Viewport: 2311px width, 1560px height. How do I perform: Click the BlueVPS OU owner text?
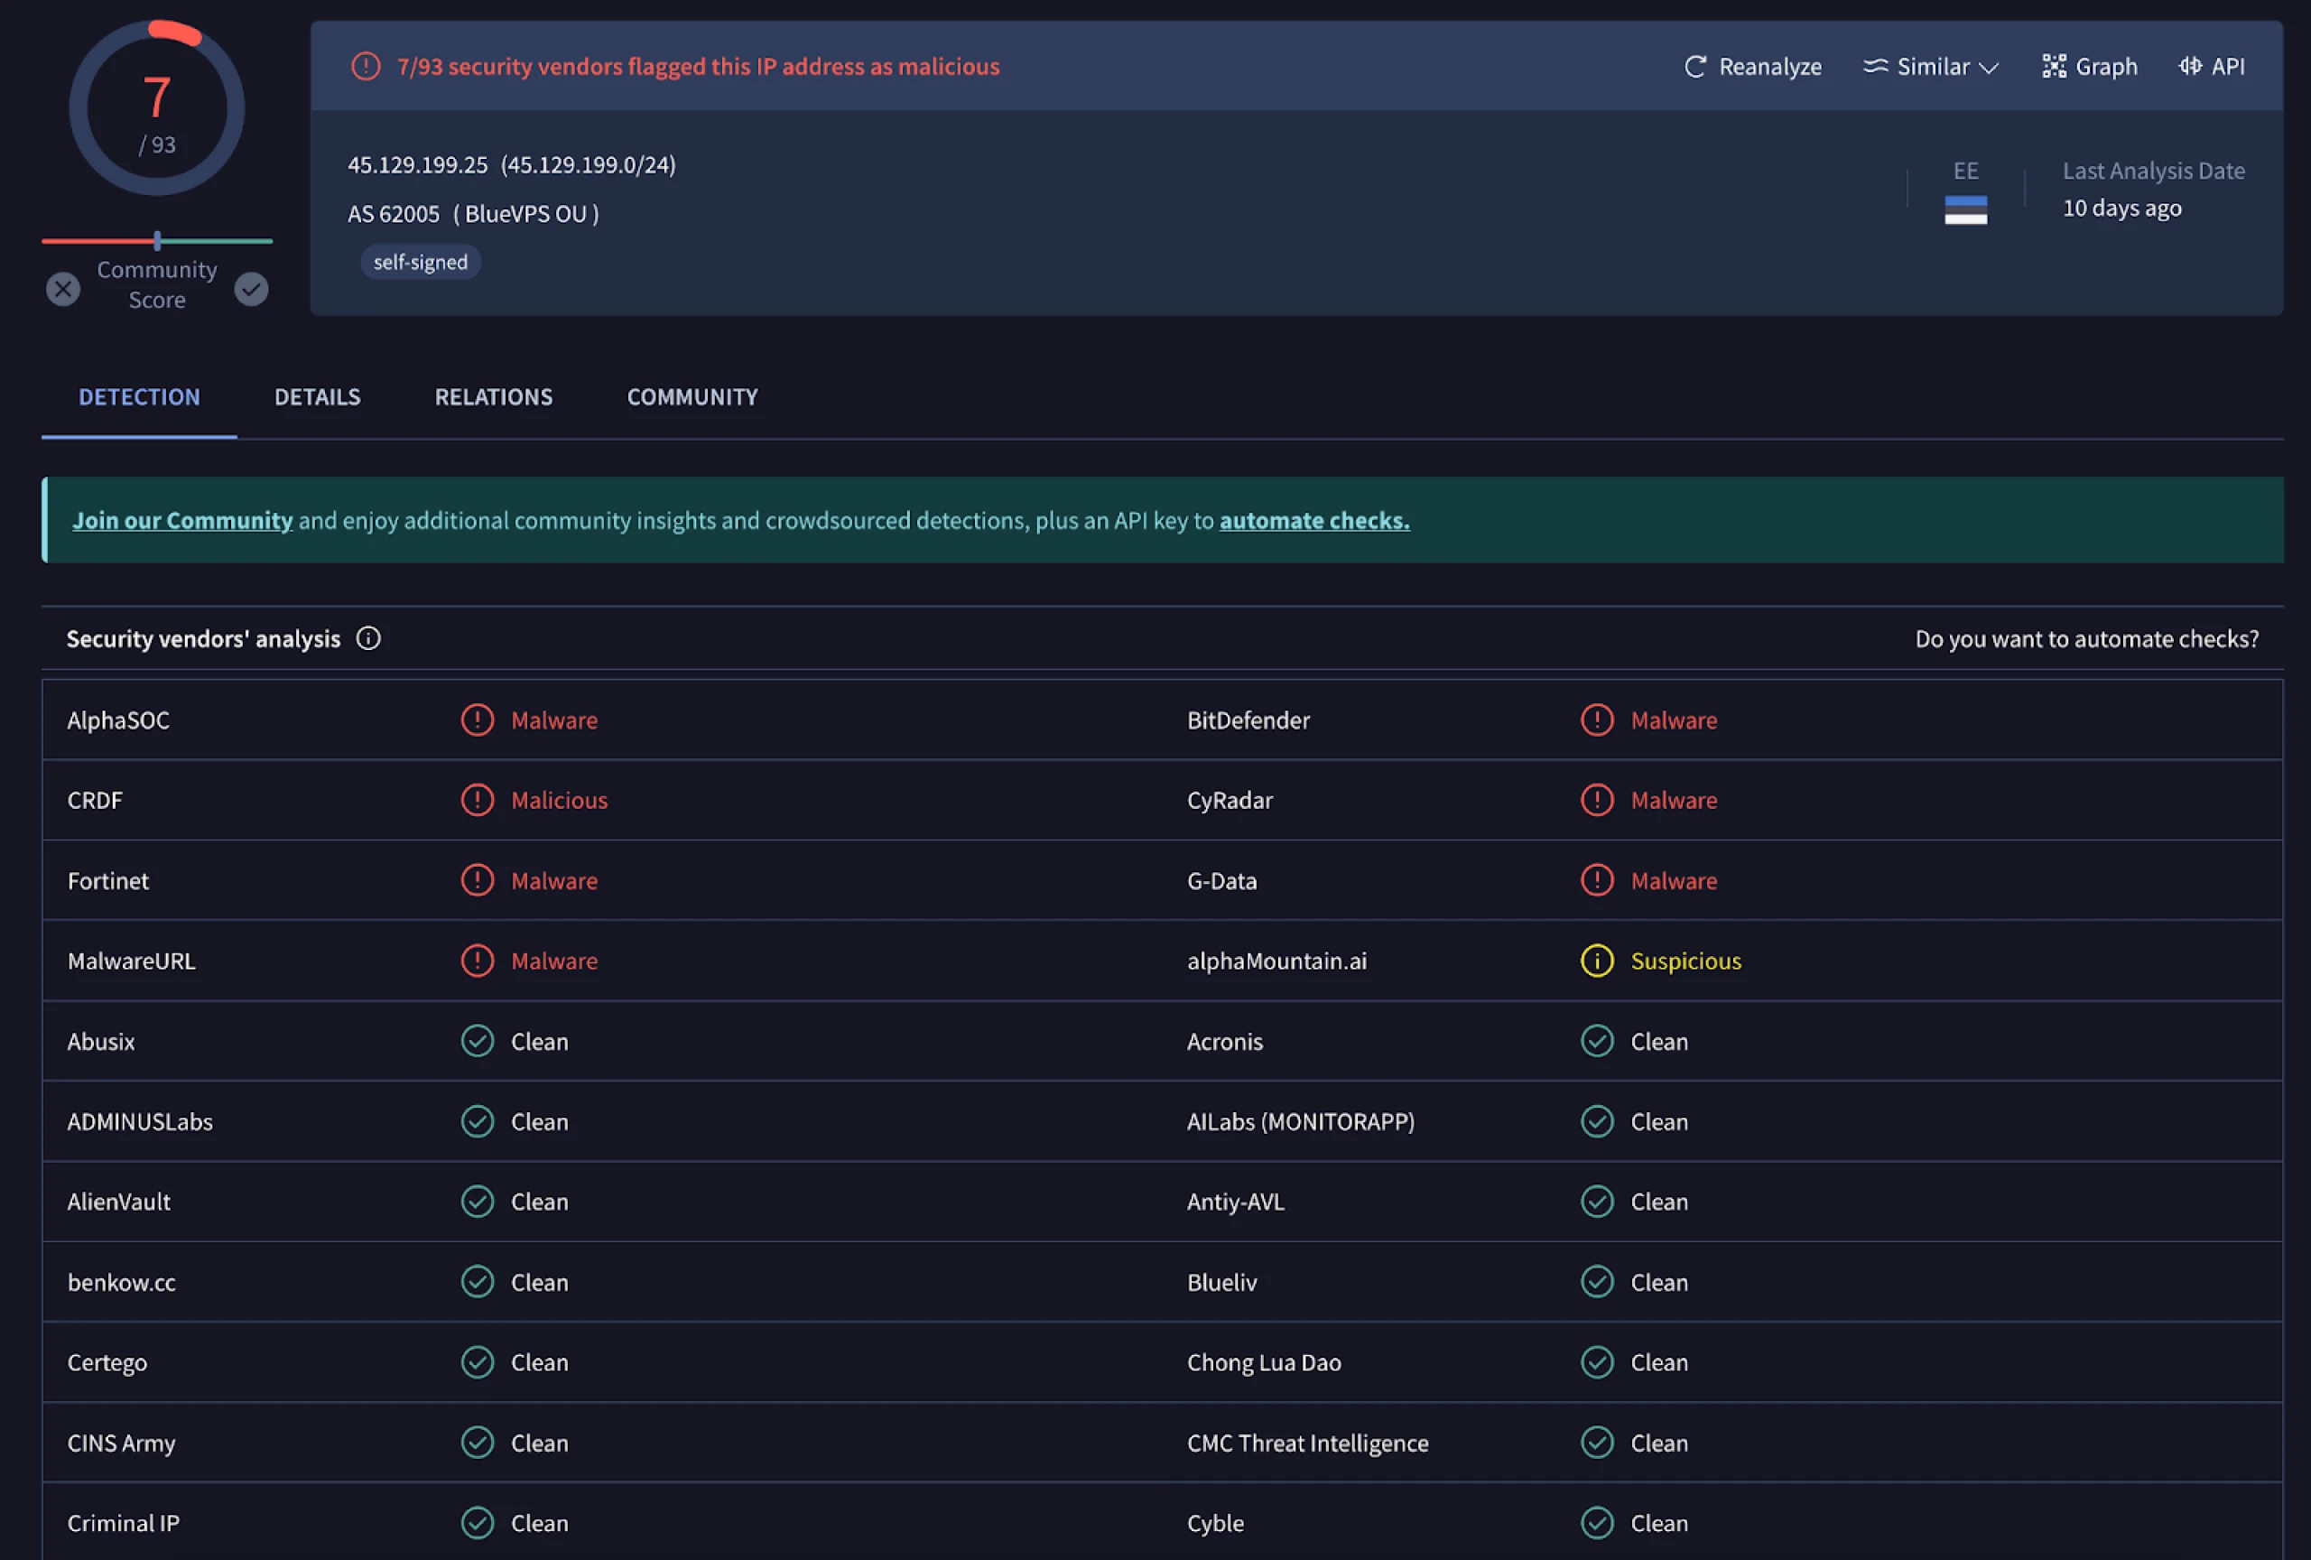[x=526, y=214]
